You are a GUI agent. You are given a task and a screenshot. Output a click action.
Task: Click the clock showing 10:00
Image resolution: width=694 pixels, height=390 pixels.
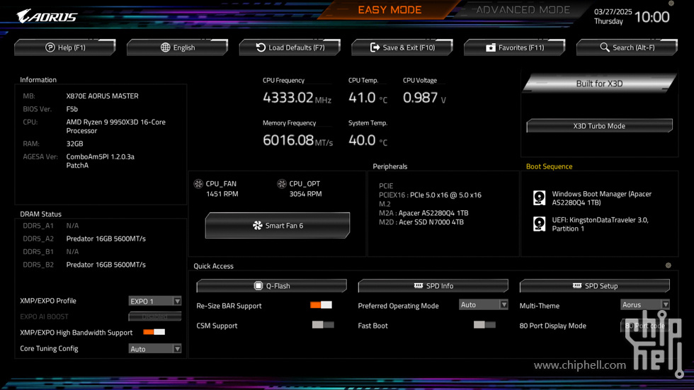tap(652, 17)
